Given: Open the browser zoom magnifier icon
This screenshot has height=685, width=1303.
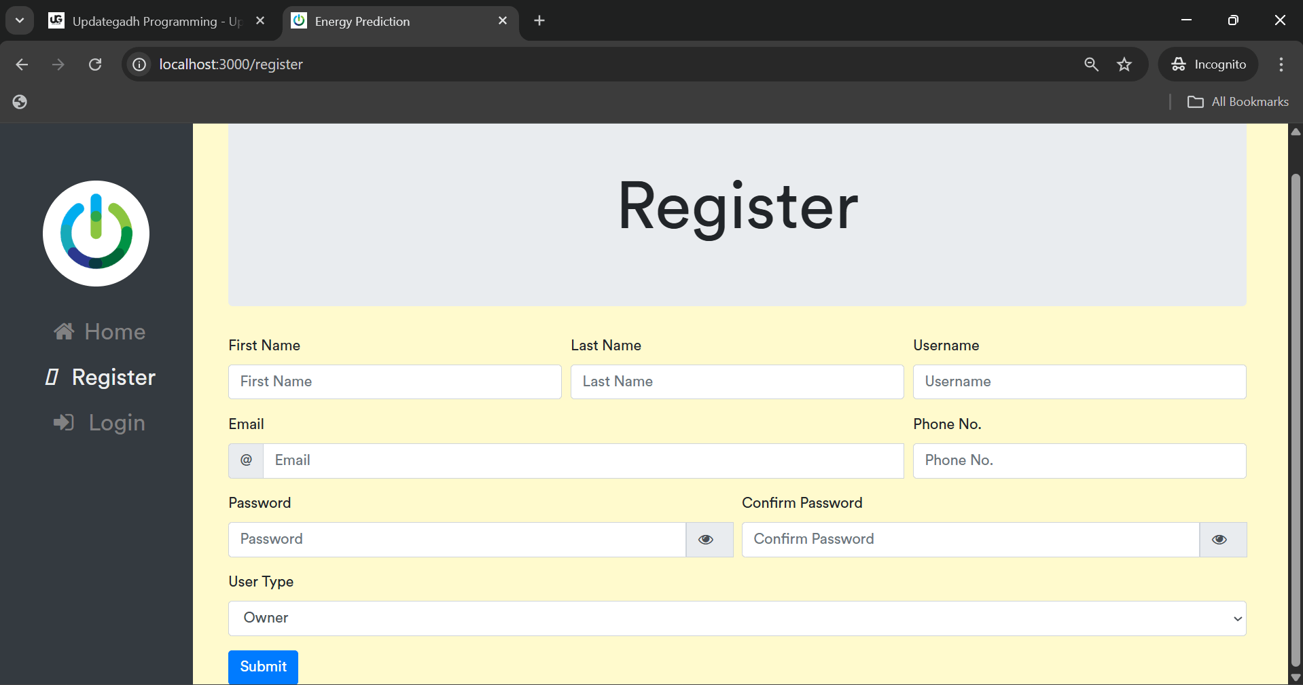Looking at the screenshot, I should (x=1091, y=64).
